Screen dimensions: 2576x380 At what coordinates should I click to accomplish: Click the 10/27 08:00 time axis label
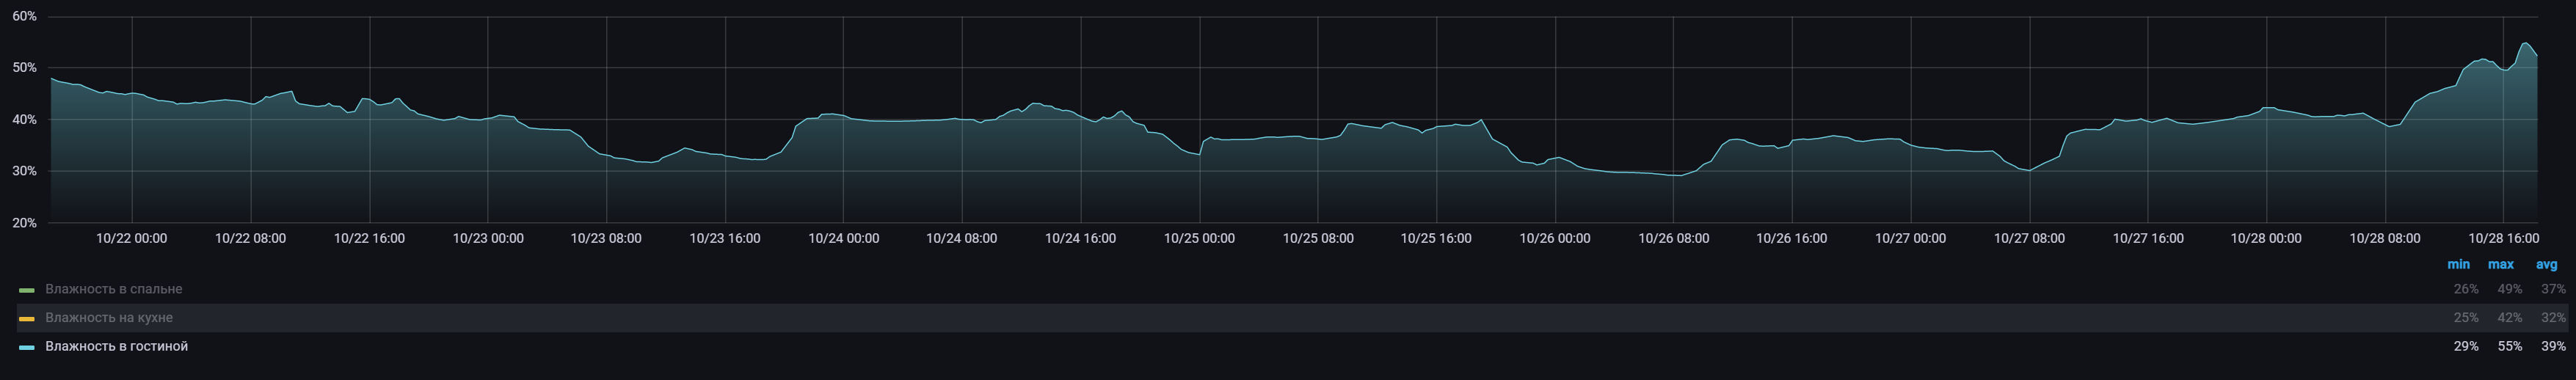click(x=2029, y=238)
